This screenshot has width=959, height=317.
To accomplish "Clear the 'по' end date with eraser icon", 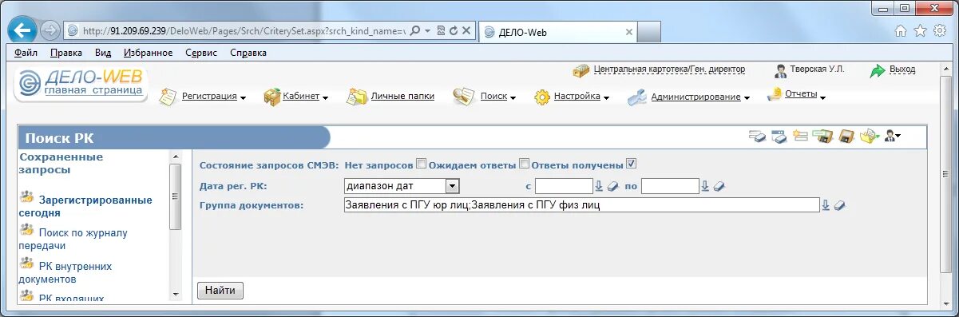I will (719, 186).
